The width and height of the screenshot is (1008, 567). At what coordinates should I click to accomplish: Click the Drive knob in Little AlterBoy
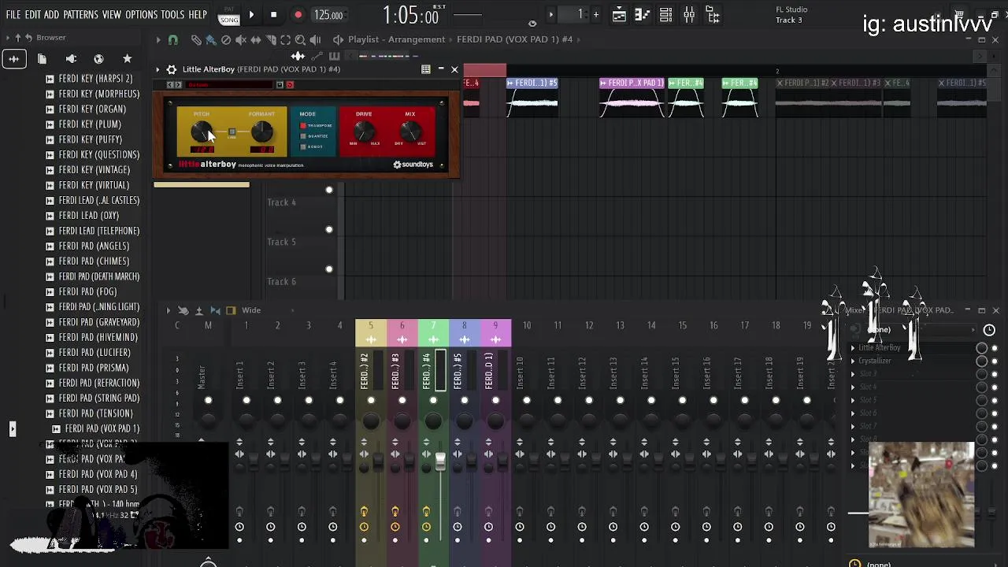(x=364, y=130)
